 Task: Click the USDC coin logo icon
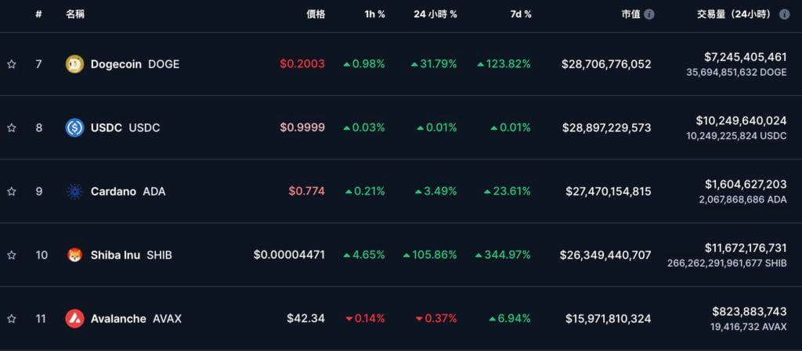pyautogui.click(x=74, y=127)
